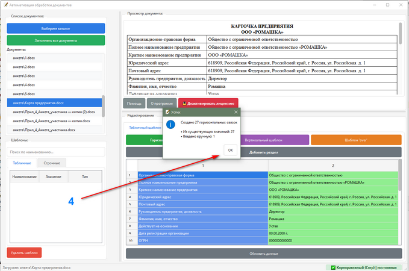Select blue cell Действует на основании
Viewport: 409px width, 271px height.
coord(203,226)
